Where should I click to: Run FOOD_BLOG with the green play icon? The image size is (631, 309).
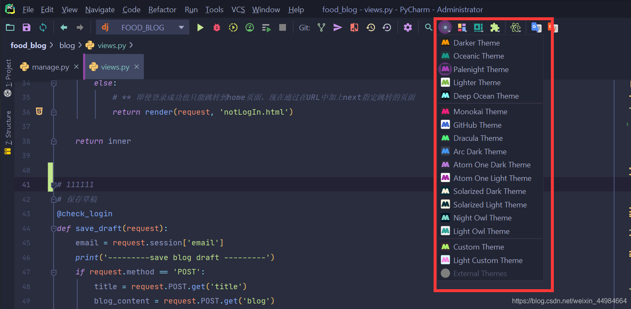coord(200,28)
